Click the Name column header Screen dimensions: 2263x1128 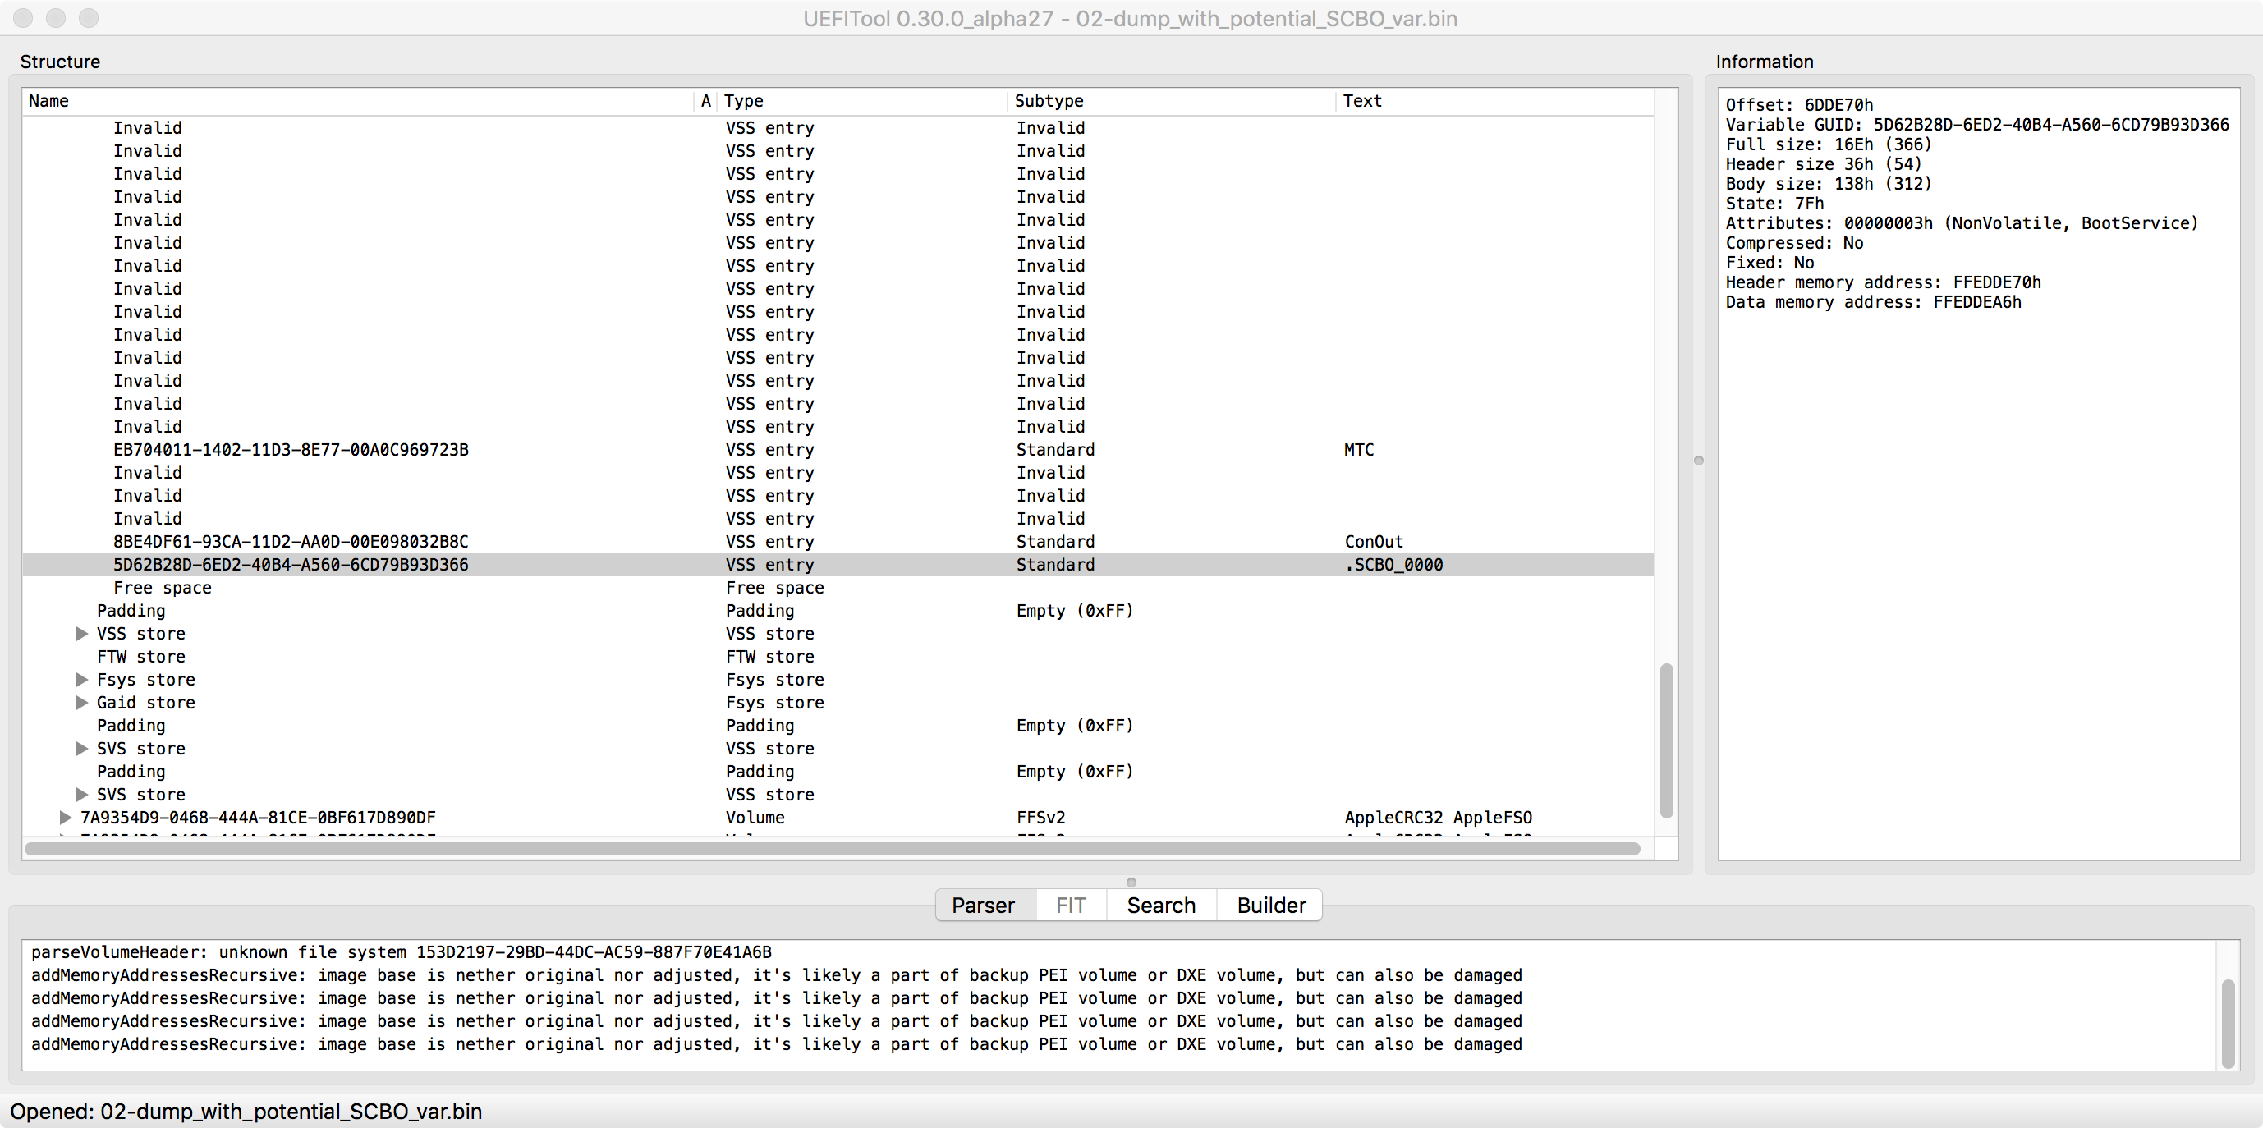pyautogui.click(x=48, y=101)
